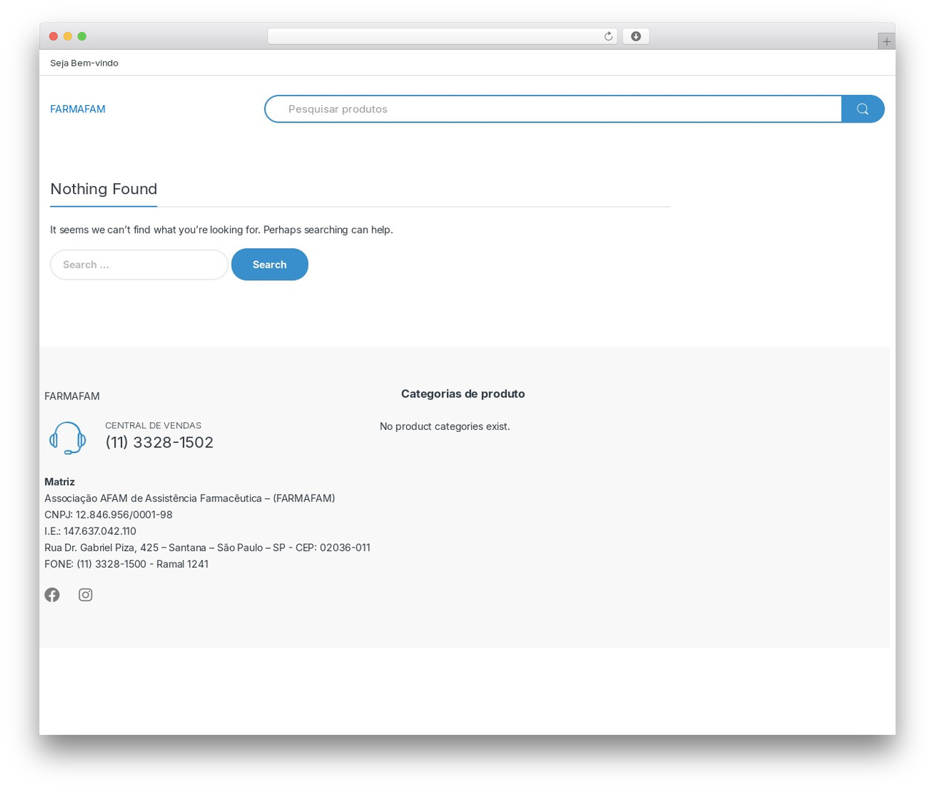
Task: Click the I.E.: 147.637.042.110 line
Action: click(x=91, y=531)
